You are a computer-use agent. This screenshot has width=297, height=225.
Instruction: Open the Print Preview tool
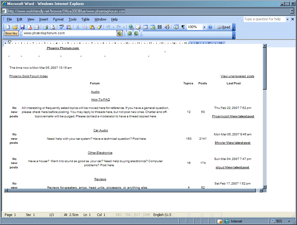click(x=53, y=27)
